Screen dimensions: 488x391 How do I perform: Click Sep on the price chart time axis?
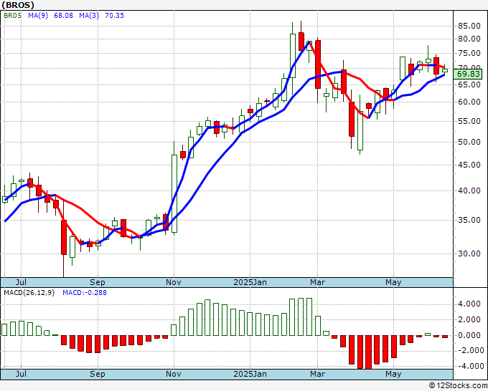[x=98, y=282]
